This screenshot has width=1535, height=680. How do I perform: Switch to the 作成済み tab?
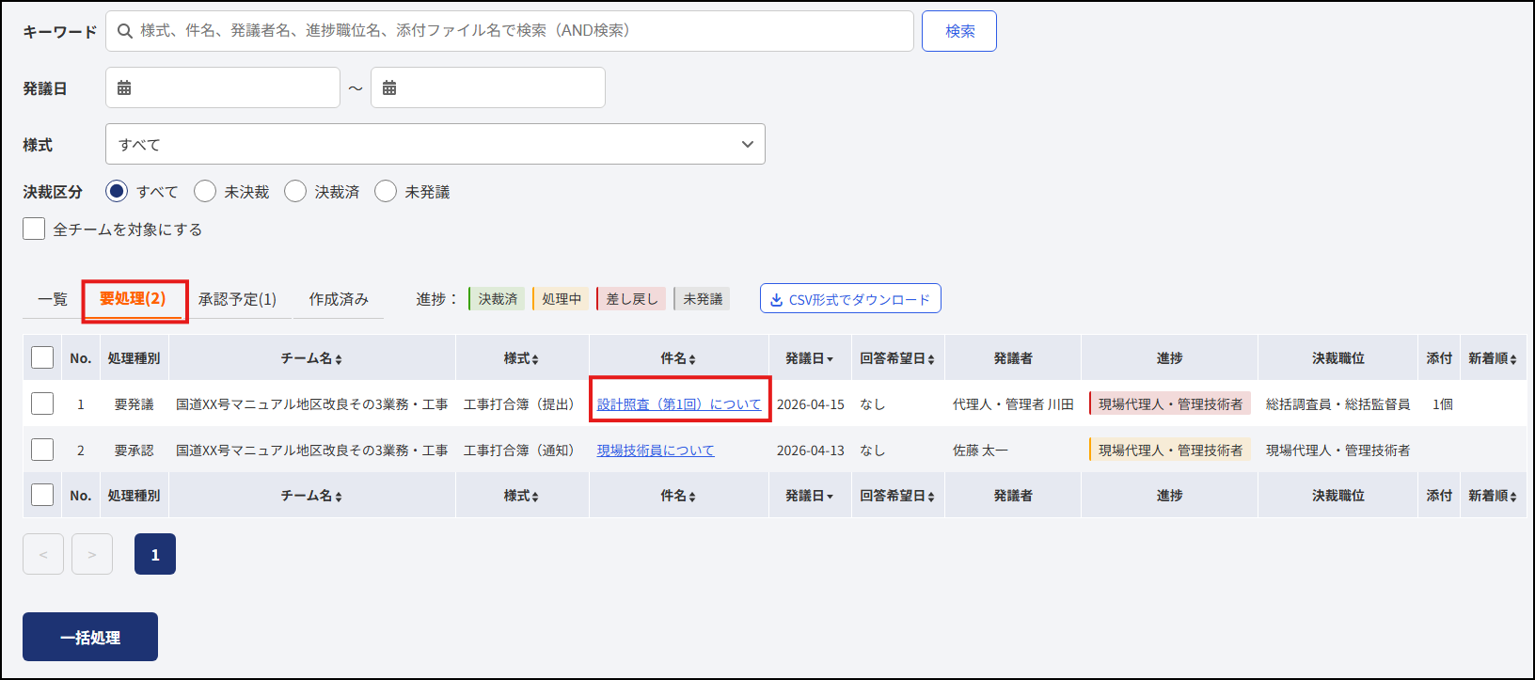click(339, 299)
